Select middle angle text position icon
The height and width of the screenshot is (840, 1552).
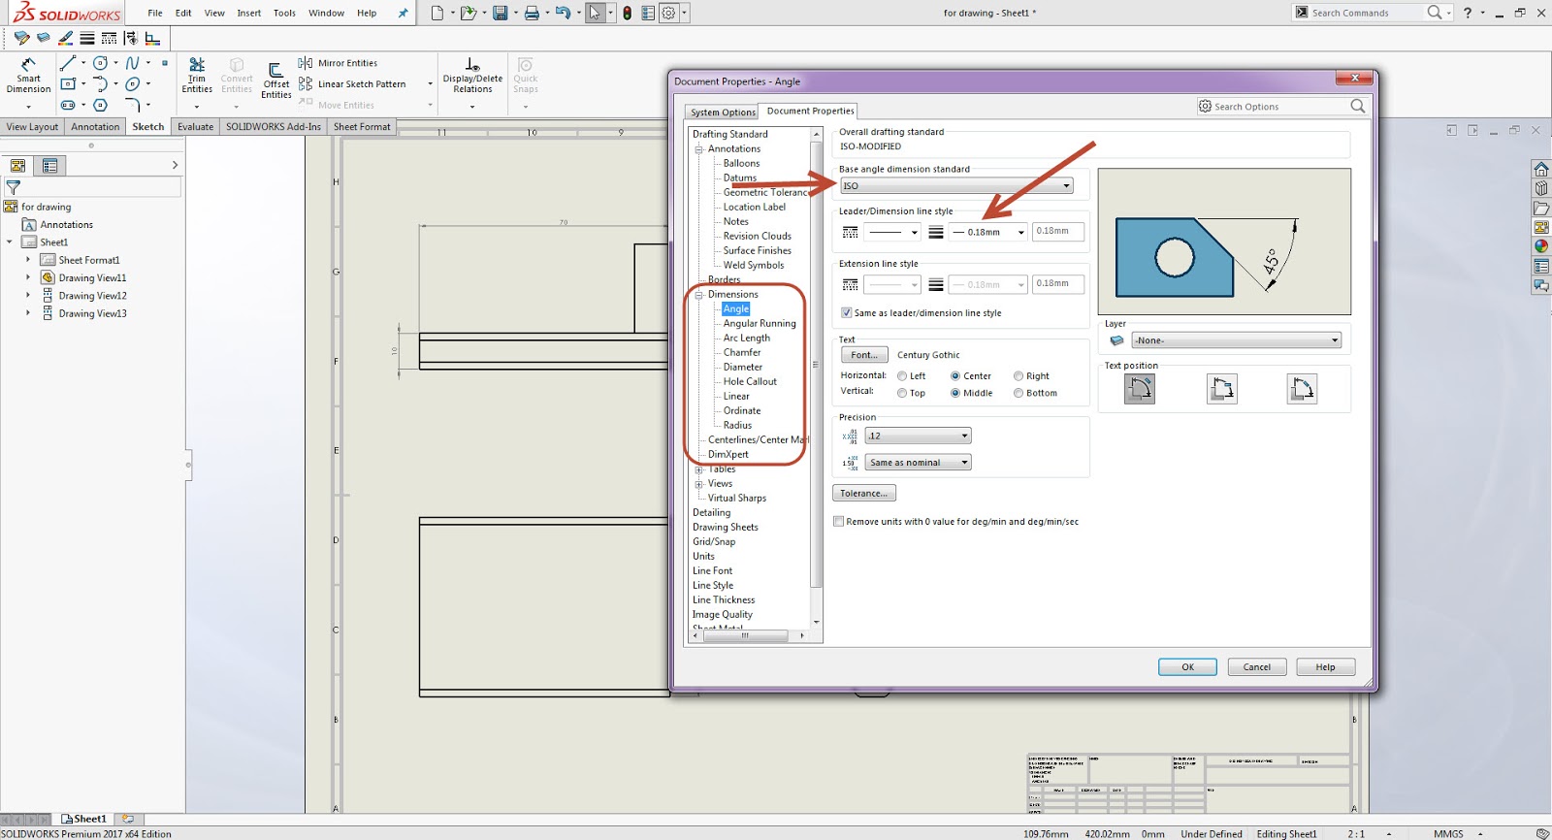tap(1222, 389)
